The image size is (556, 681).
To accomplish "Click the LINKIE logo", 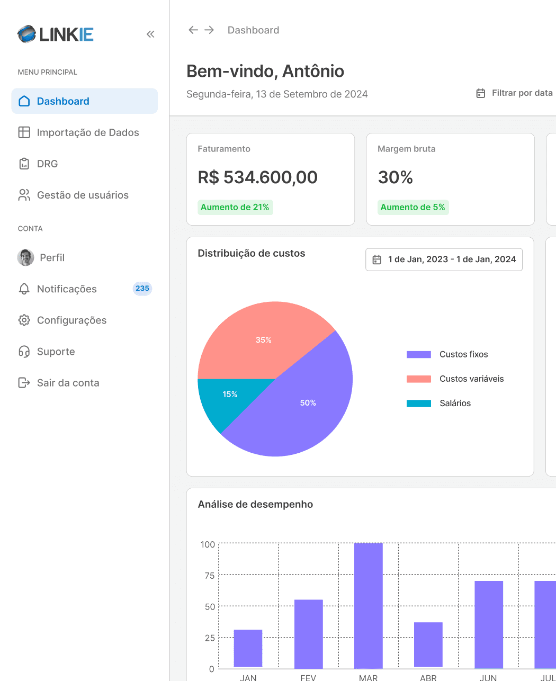I will 56,34.
